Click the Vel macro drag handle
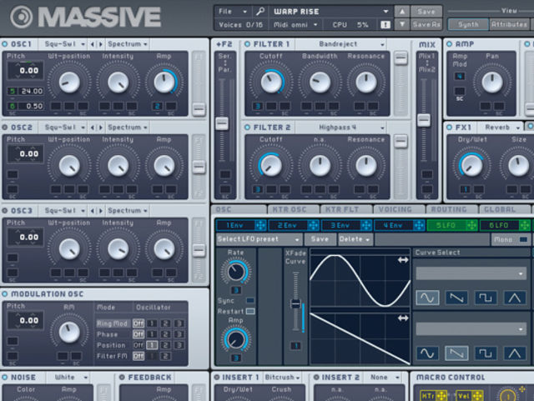Image resolution: width=534 pixels, height=401 pixels. click(x=477, y=396)
